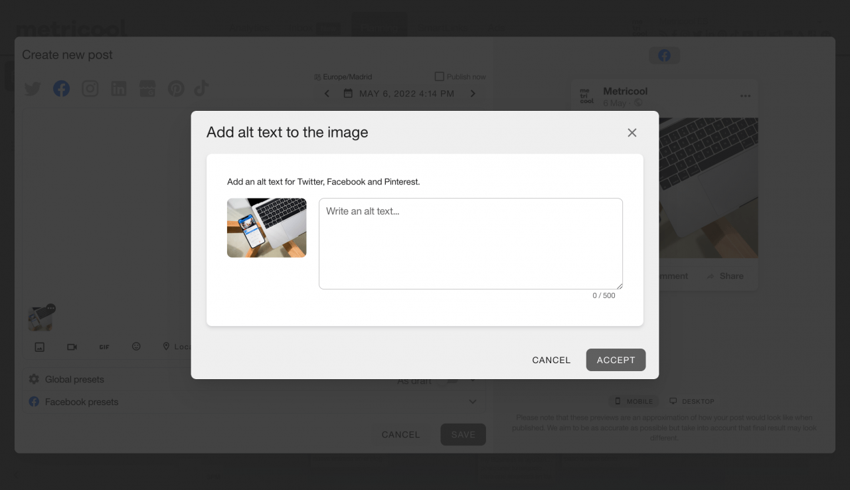The height and width of the screenshot is (490, 850).
Task: Open Global presets settings gear
Action: point(33,379)
